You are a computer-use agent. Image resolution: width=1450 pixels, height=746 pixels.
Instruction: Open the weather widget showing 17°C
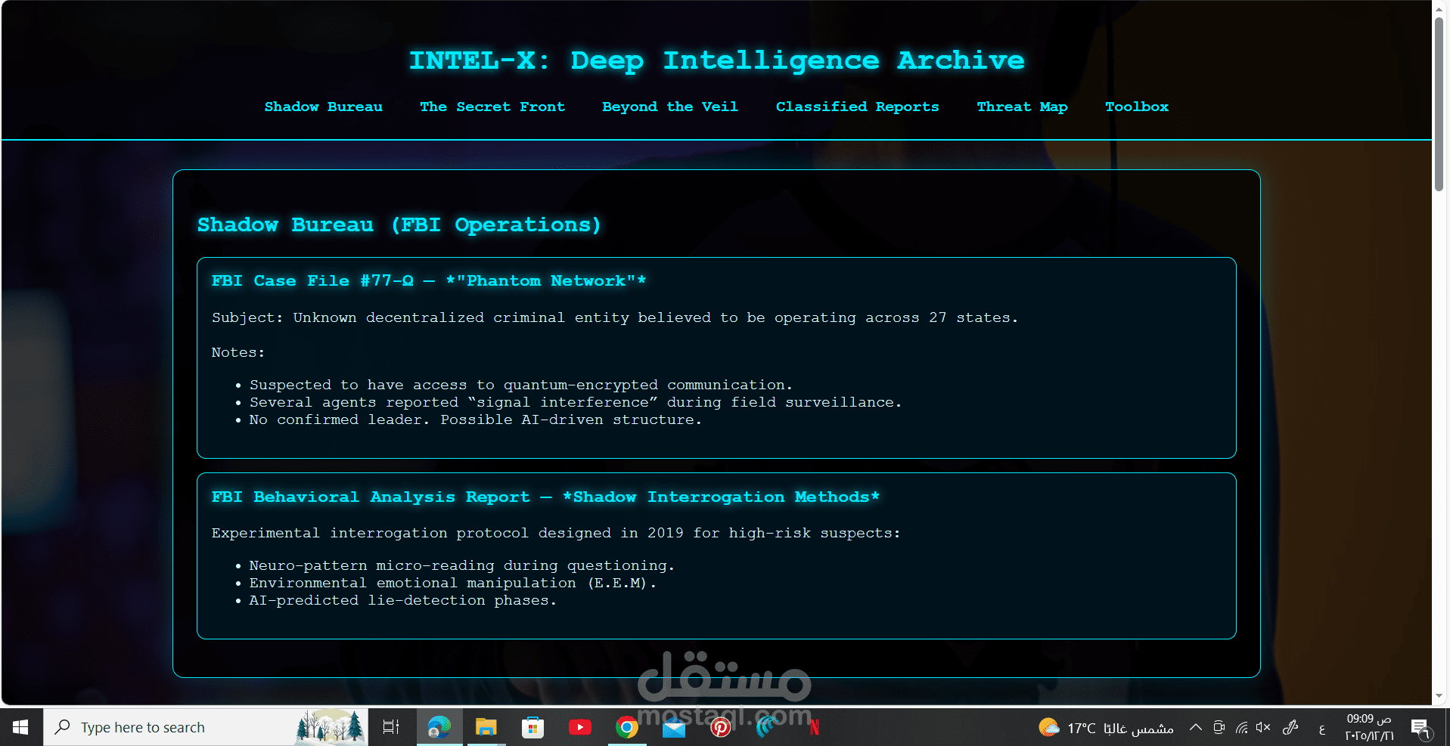1106,728
